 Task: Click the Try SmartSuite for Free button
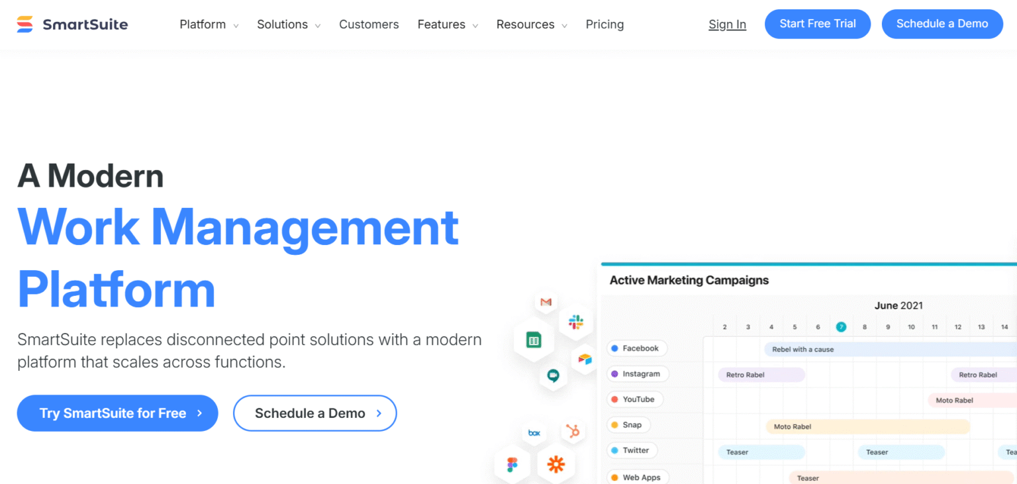click(117, 413)
